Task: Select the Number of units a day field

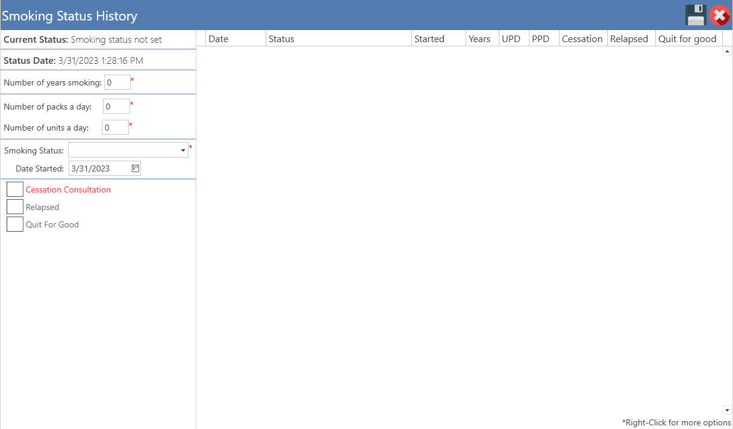Action: [x=115, y=128]
